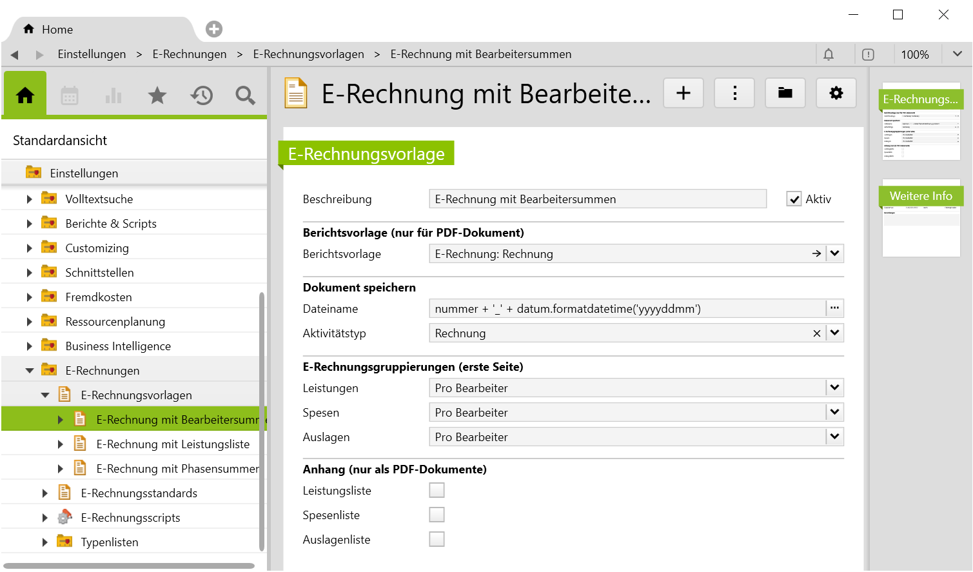The width and height of the screenshot is (973, 572).
Task: Open the Berichtsvorlage dropdown
Action: (835, 254)
